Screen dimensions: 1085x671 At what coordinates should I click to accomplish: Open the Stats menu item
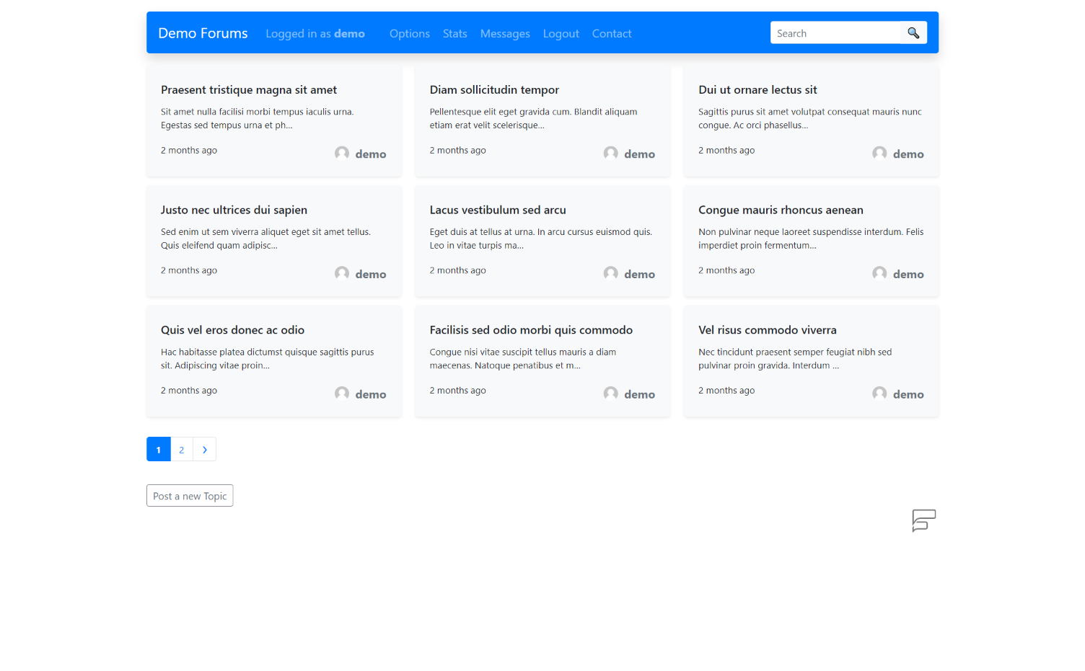point(455,34)
